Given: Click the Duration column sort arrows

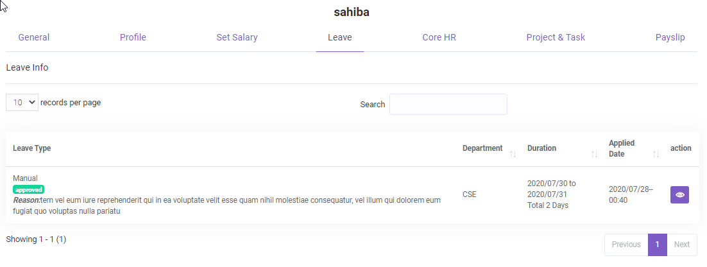Looking at the screenshot, I should click(594, 154).
